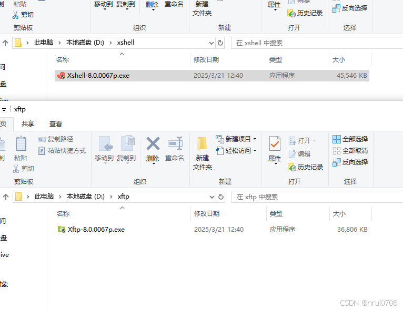Viewport: 403px width, 310px height.
Task: Go up one level in xftp window
Action: (x=6, y=197)
